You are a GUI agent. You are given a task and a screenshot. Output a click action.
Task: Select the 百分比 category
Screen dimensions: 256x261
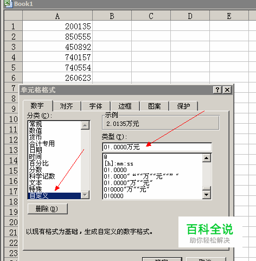54,163
